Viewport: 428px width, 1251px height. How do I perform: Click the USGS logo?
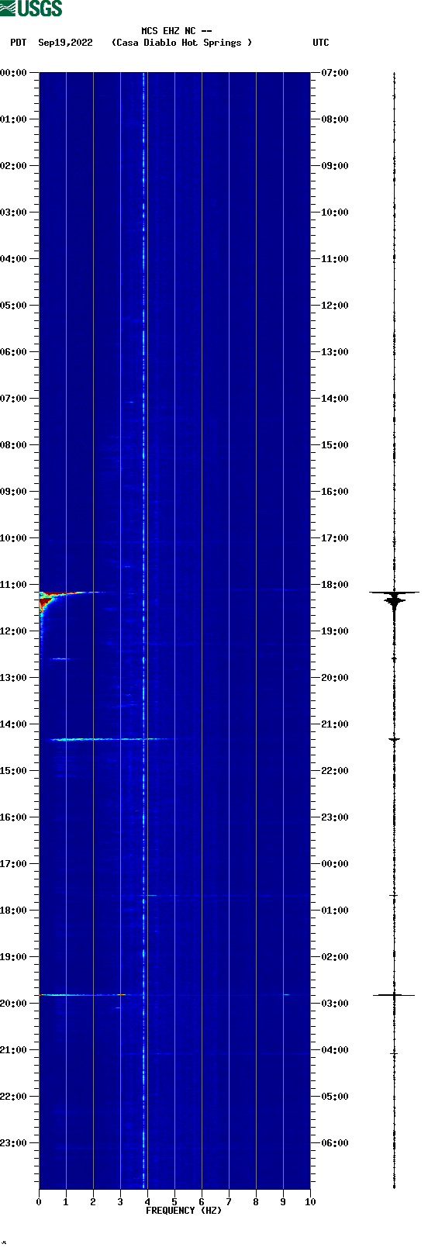pyautogui.click(x=31, y=9)
